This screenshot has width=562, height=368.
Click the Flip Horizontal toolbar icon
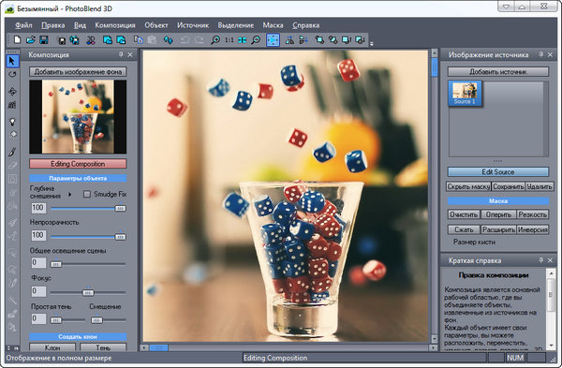(289, 39)
